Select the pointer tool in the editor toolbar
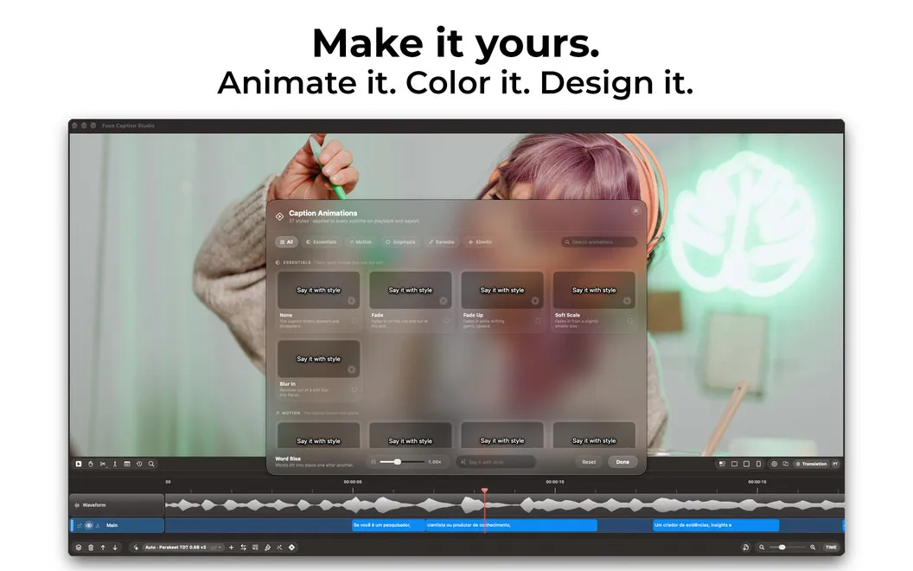The width and height of the screenshot is (913, 571). (x=79, y=464)
